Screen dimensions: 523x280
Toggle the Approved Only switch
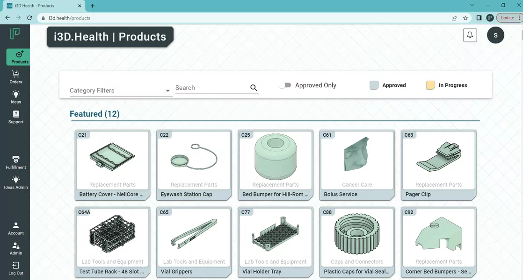285,85
